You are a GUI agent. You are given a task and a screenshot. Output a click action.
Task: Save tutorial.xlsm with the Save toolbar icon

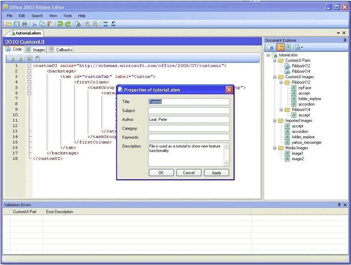click(x=16, y=24)
